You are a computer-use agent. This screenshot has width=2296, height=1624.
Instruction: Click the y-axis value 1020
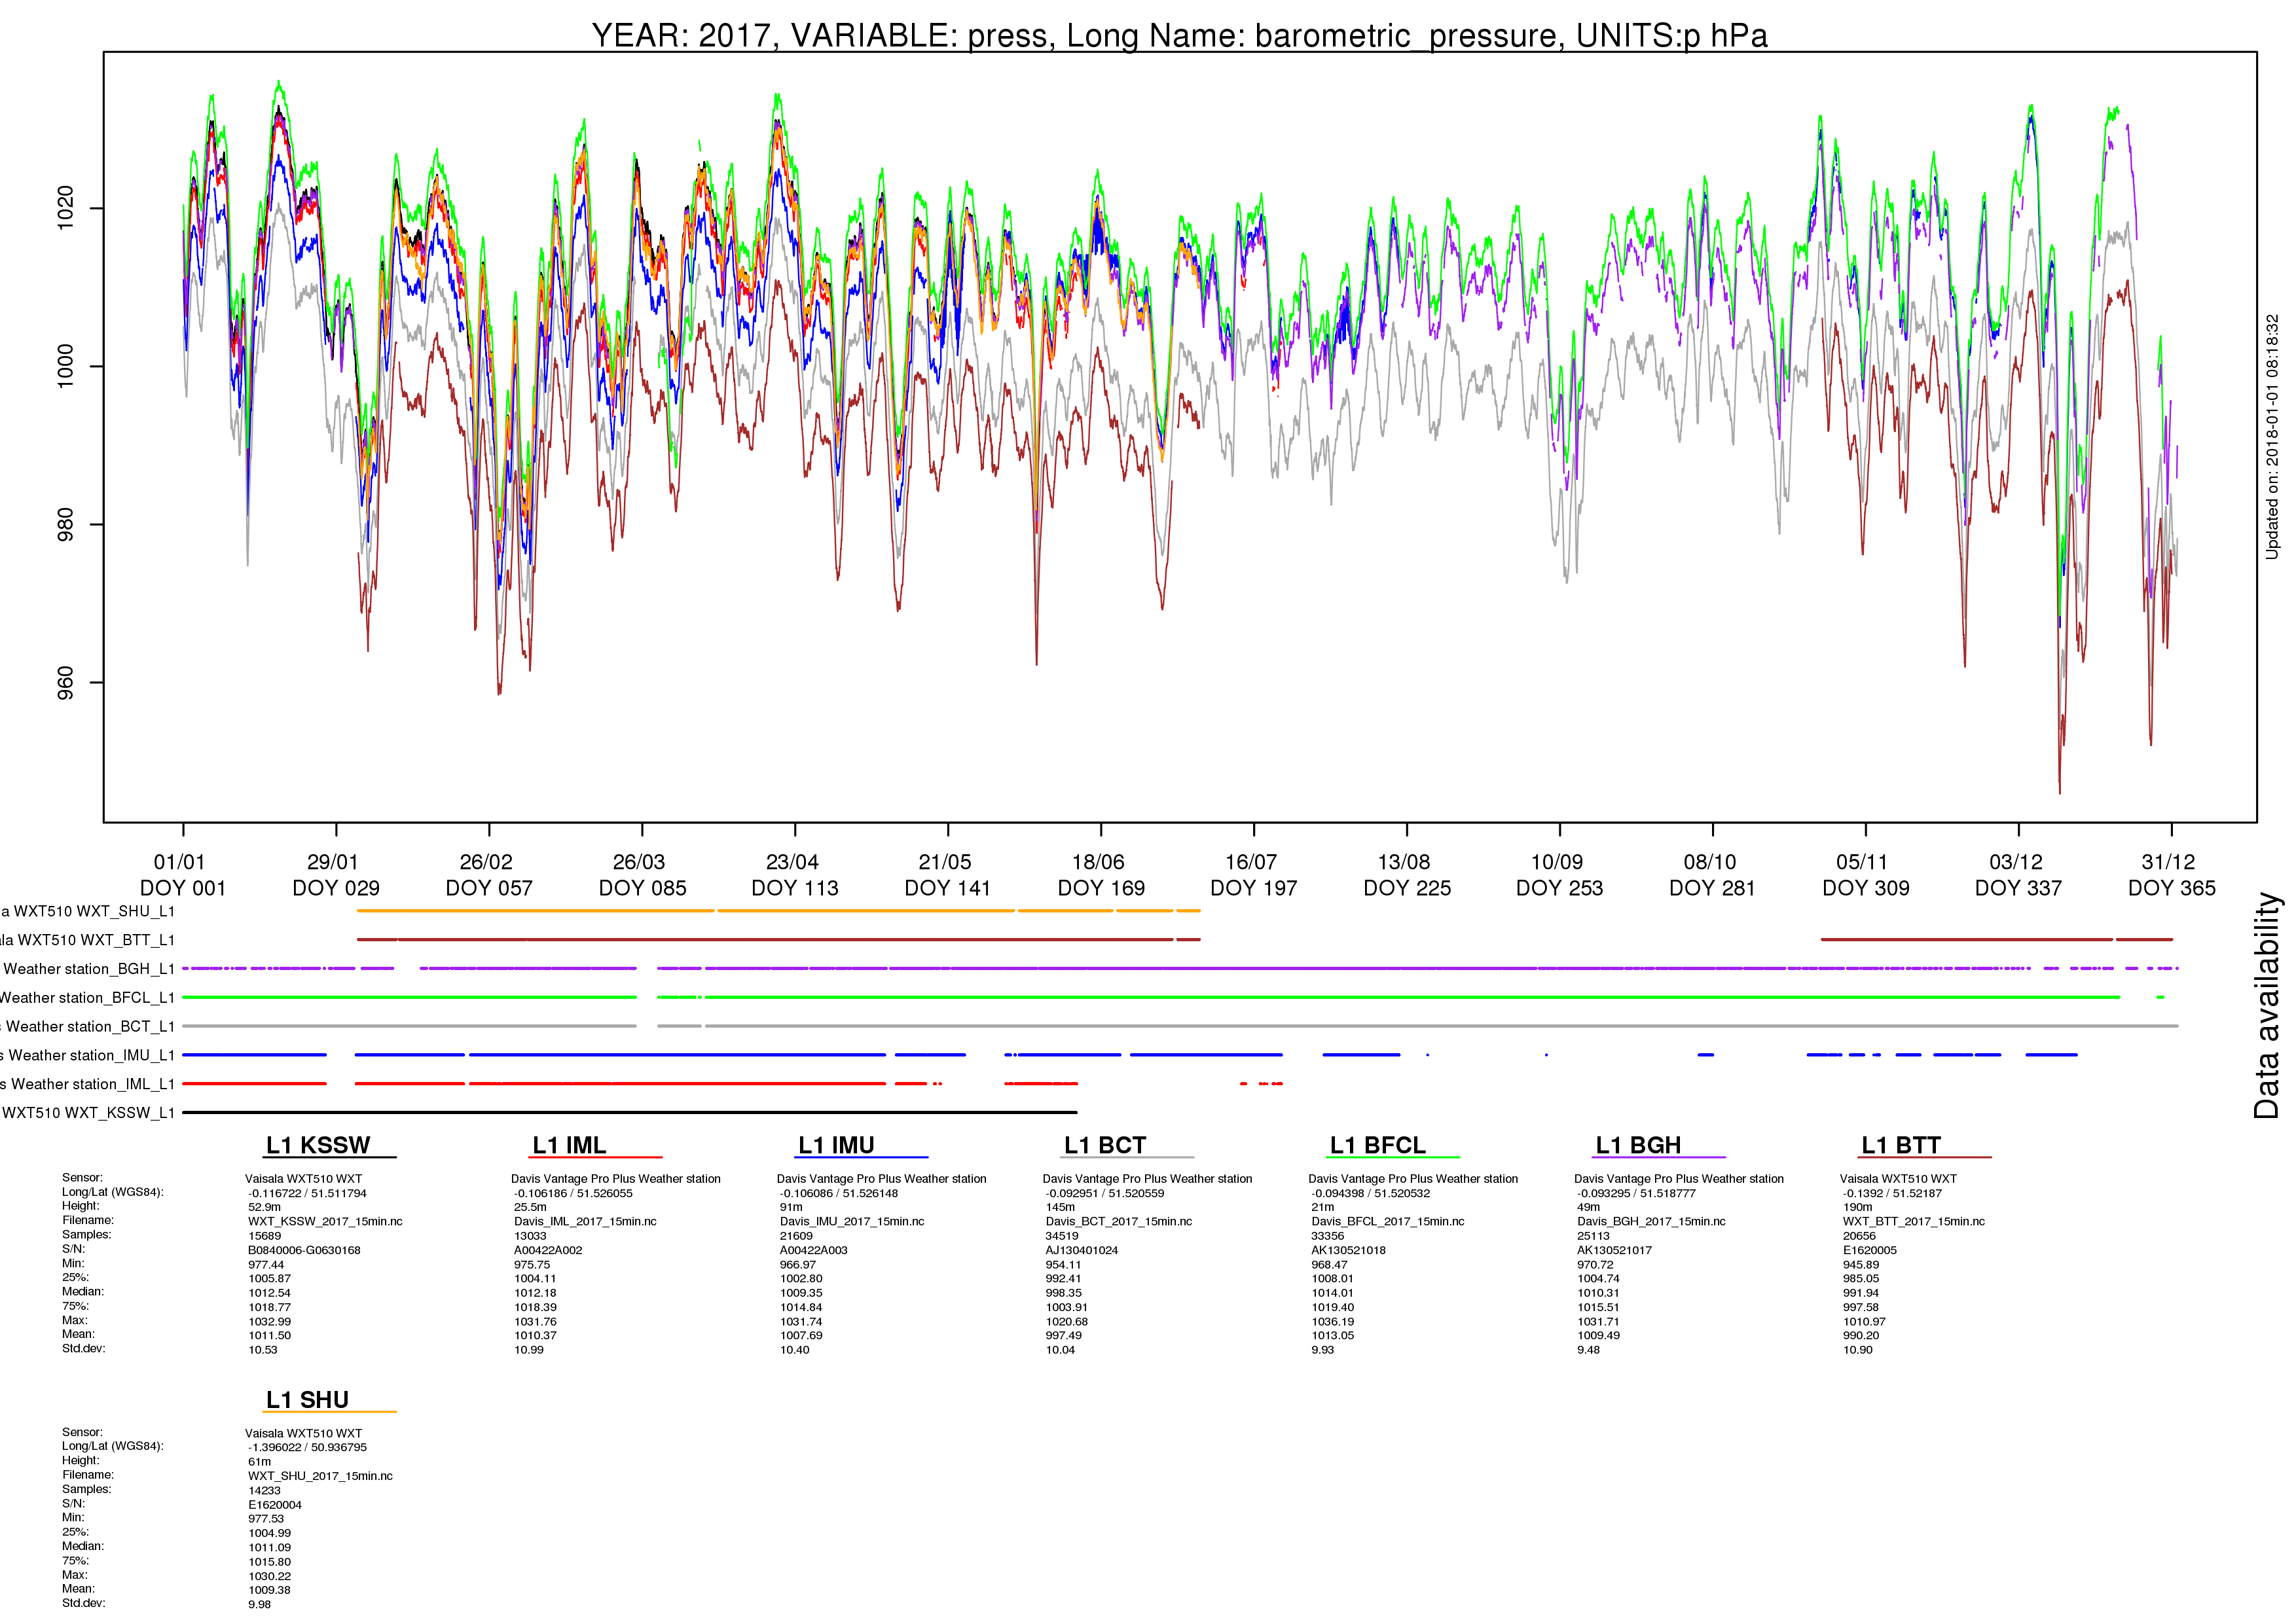tap(65, 208)
